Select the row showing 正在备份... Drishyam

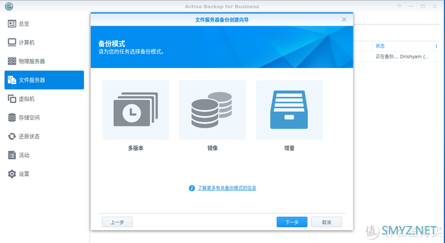pyautogui.click(x=402, y=57)
